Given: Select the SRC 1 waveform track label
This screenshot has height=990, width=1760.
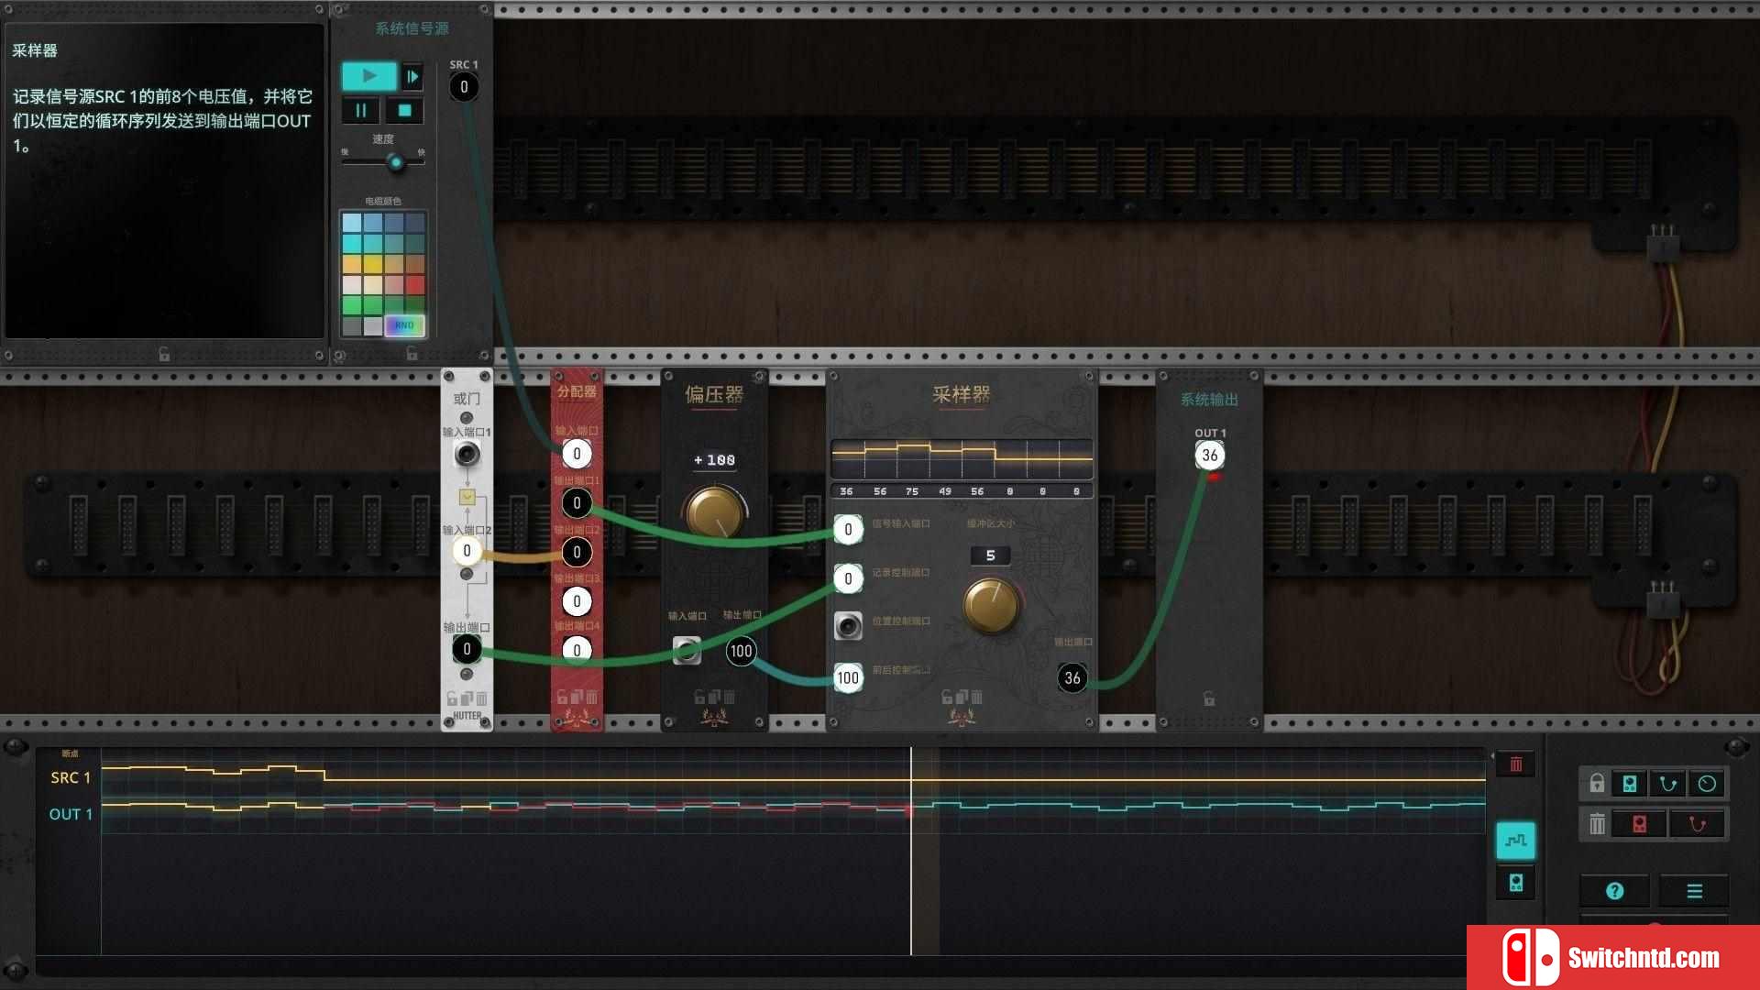Looking at the screenshot, I should [x=71, y=778].
